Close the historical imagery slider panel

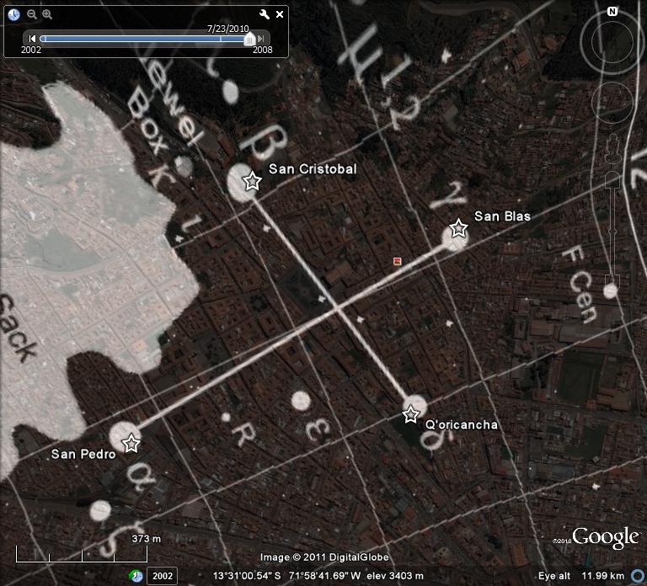[x=280, y=14]
